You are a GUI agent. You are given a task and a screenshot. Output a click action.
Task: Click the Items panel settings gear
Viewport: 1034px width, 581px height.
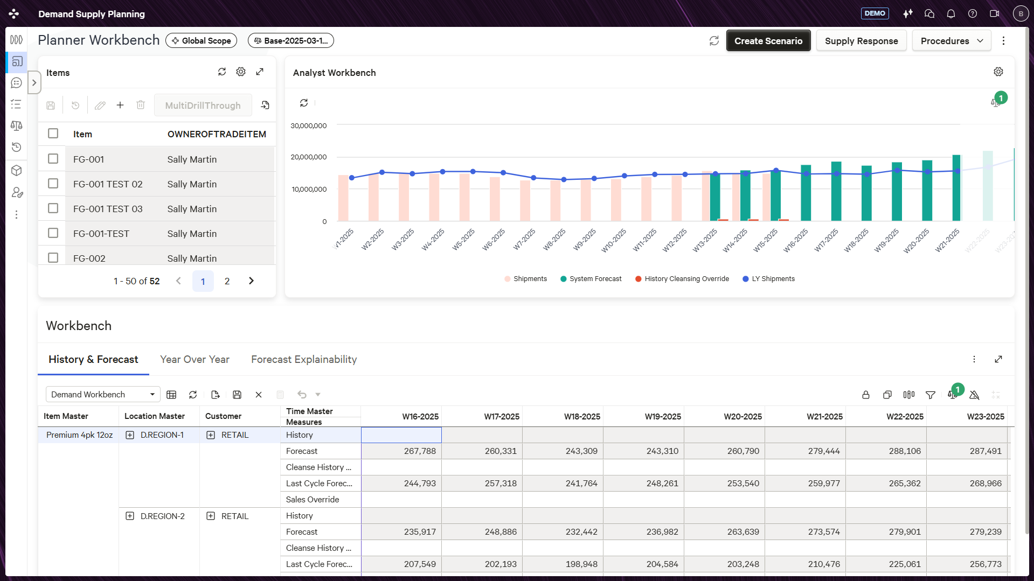[241, 72]
